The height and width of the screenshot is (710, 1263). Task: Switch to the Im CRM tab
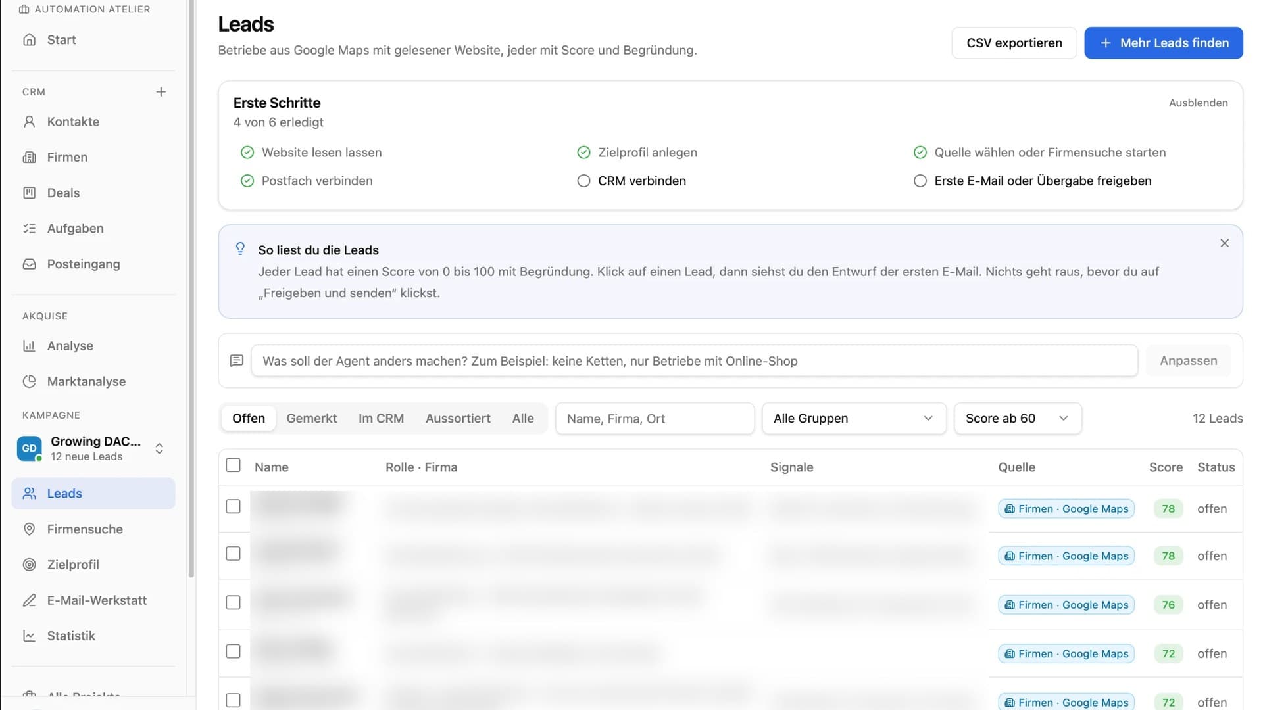381,418
